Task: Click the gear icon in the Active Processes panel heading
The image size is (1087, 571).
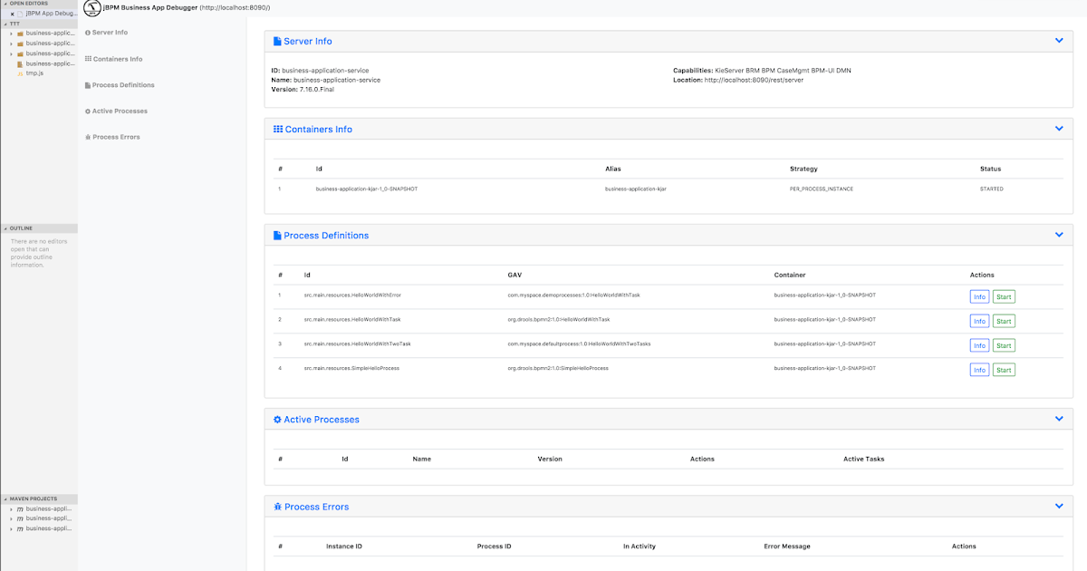Action: [x=277, y=420]
